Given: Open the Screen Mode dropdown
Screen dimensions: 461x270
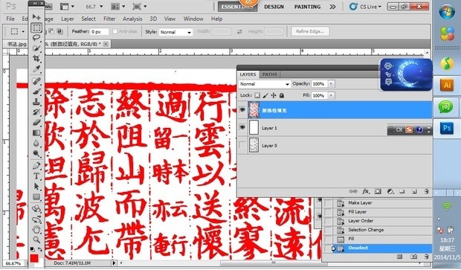Looking at the screenshot, I should coord(139,6).
